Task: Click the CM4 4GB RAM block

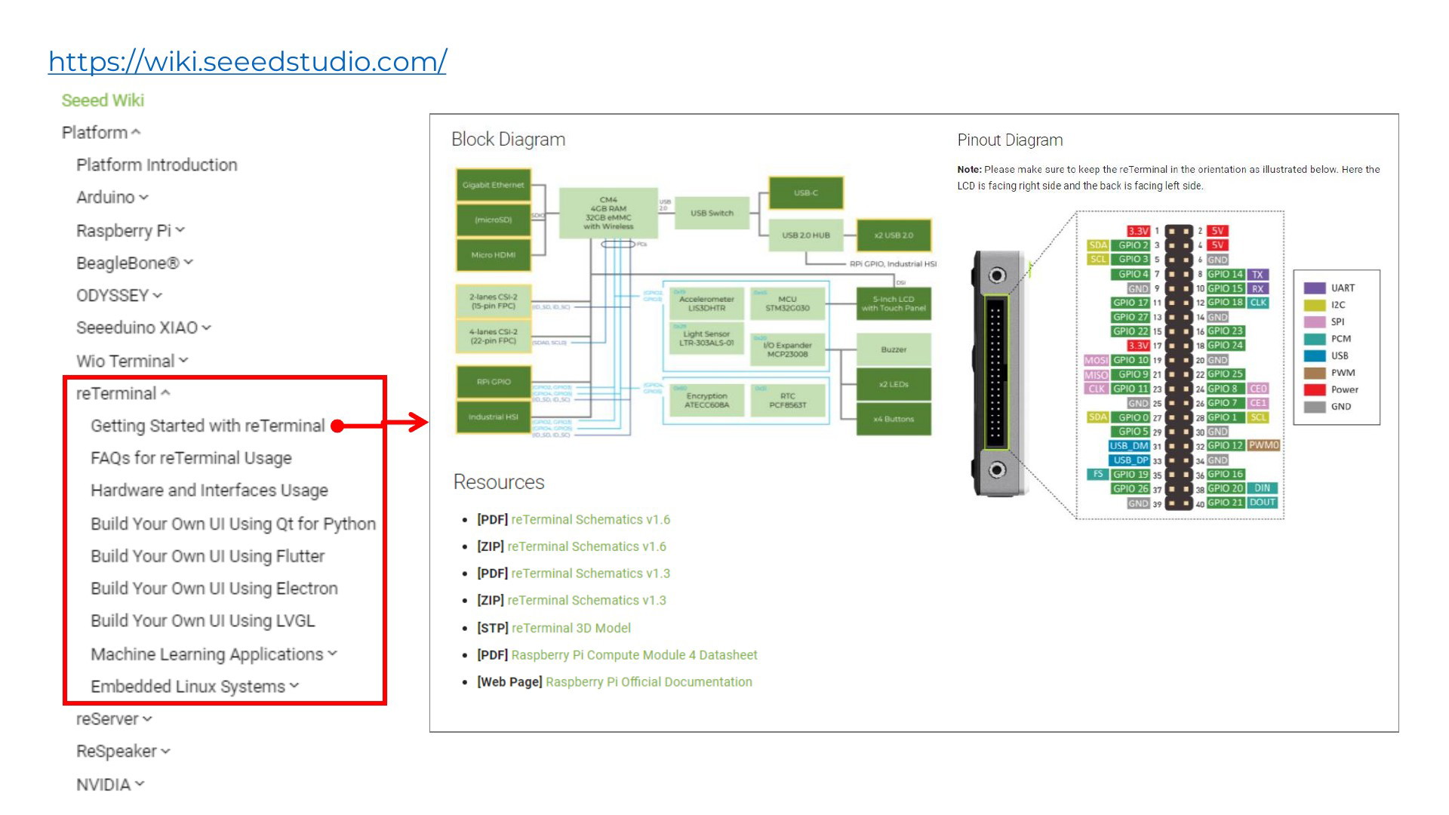Action: click(x=608, y=214)
